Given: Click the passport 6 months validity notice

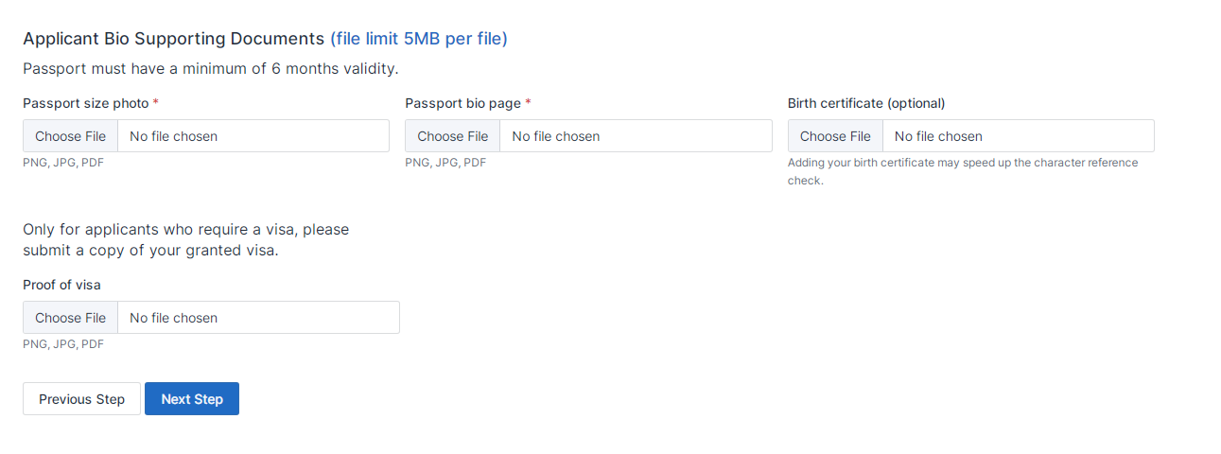Looking at the screenshot, I should point(210,69).
